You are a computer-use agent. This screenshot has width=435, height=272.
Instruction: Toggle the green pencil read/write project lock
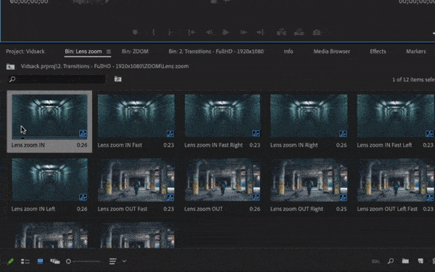[x=10, y=261]
